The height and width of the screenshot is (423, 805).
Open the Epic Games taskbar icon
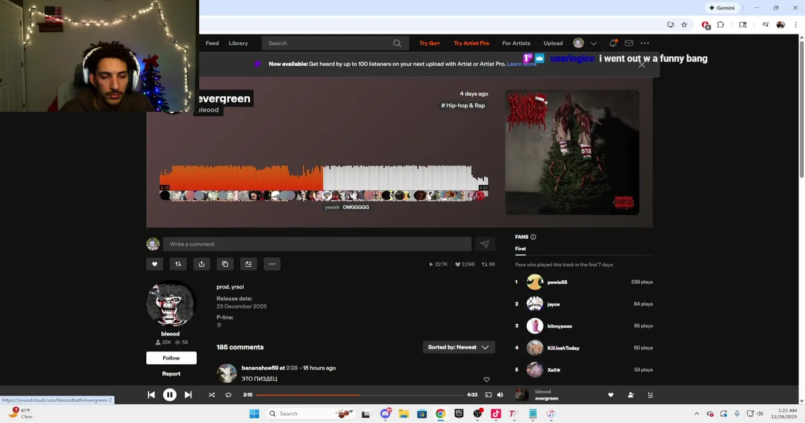click(x=459, y=414)
